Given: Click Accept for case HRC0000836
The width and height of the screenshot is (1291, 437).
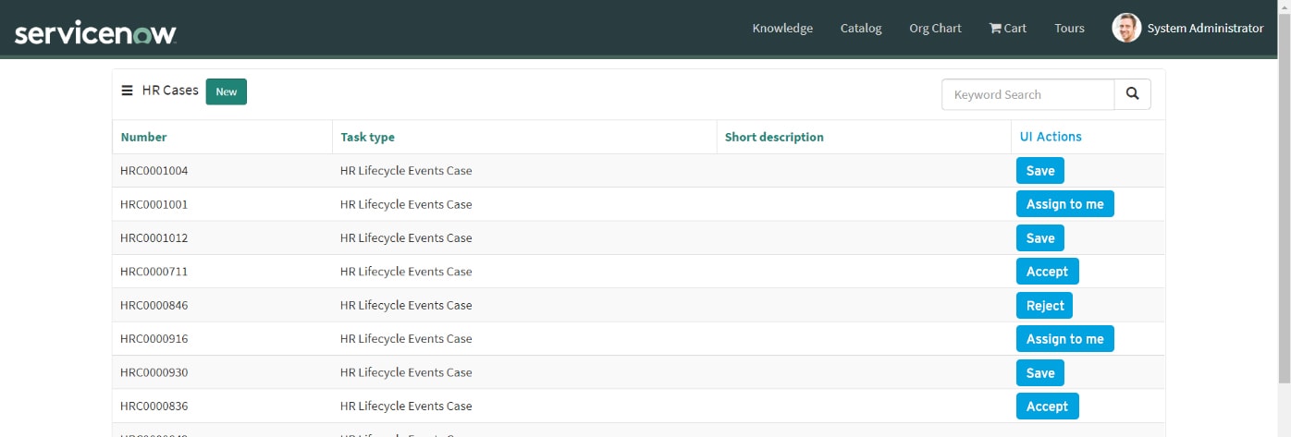Looking at the screenshot, I should pyautogui.click(x=1048, y=407).
